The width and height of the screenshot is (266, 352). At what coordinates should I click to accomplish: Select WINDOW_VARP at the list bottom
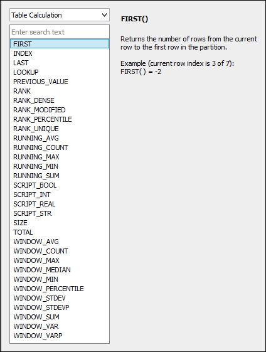60,336
